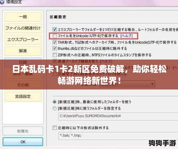Select 時に使うフォルダーを指定する radio option
Screen dimensions: 178x149
coord(55,108)
